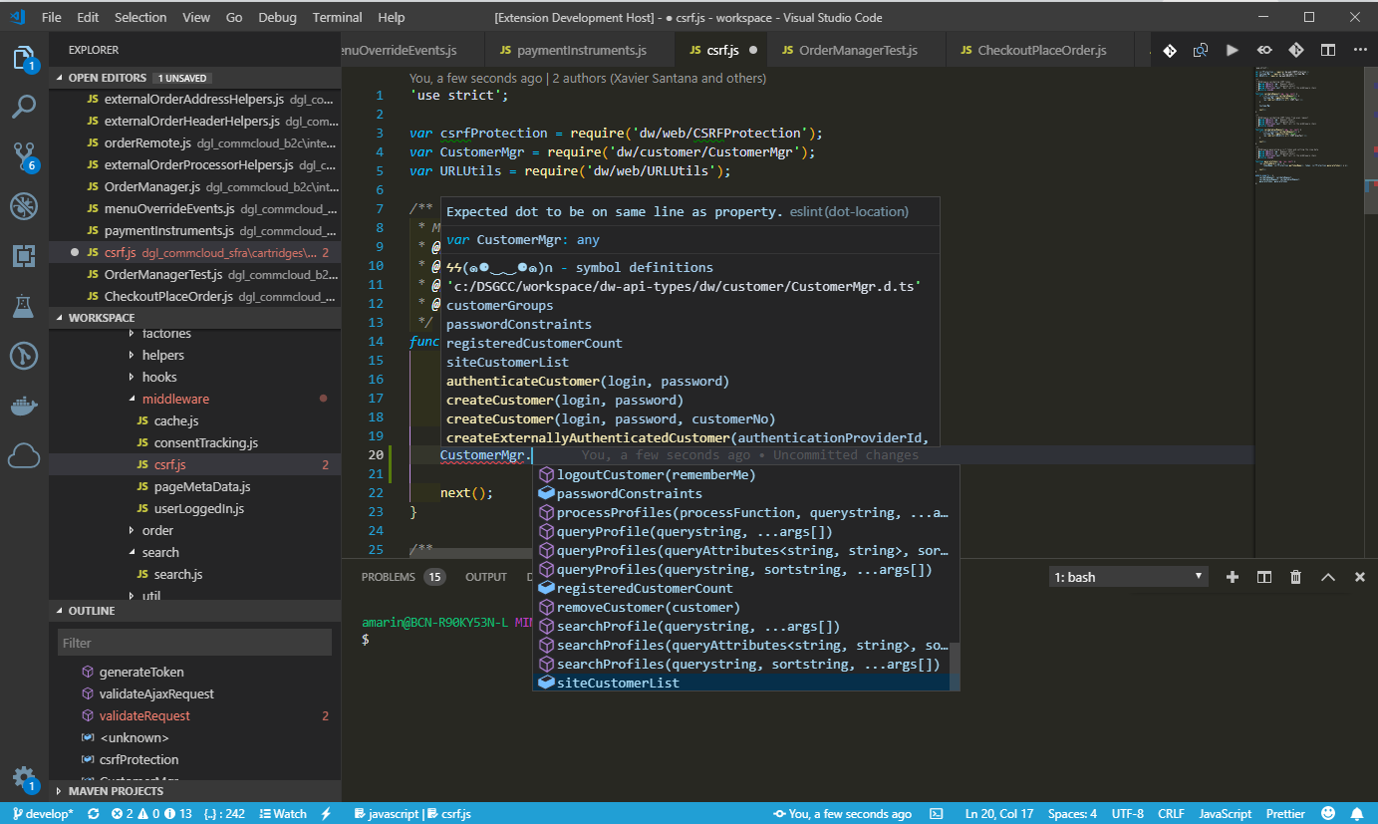Screen dimensions: 1378x824
Task: Add a new terminal with plus icon
Action: click(1233, 577)
